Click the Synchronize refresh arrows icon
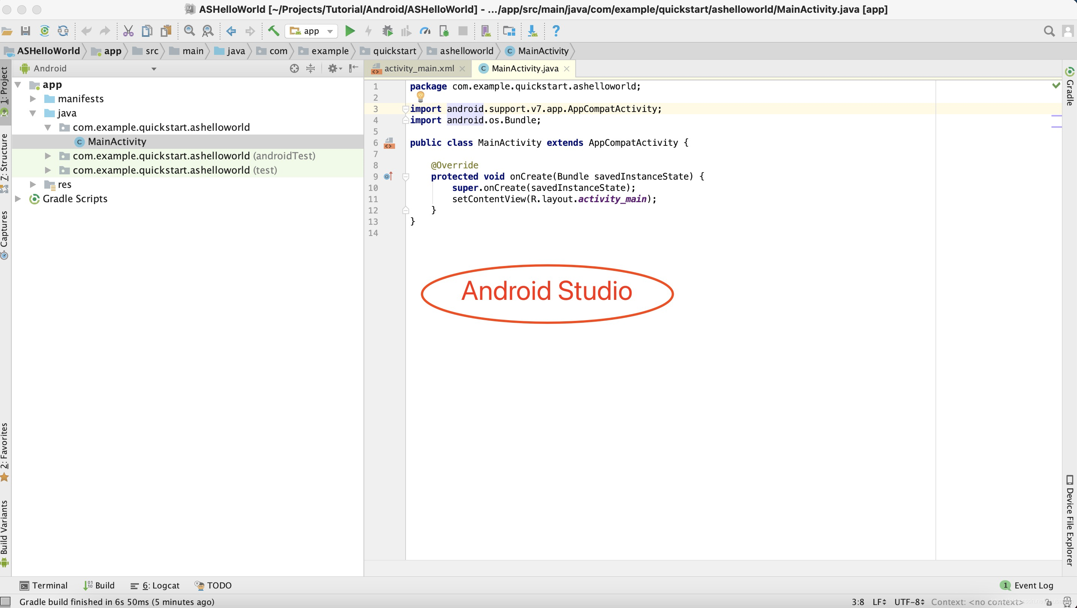The height and width of the screenshot is (608, 1077). point(63,31)
